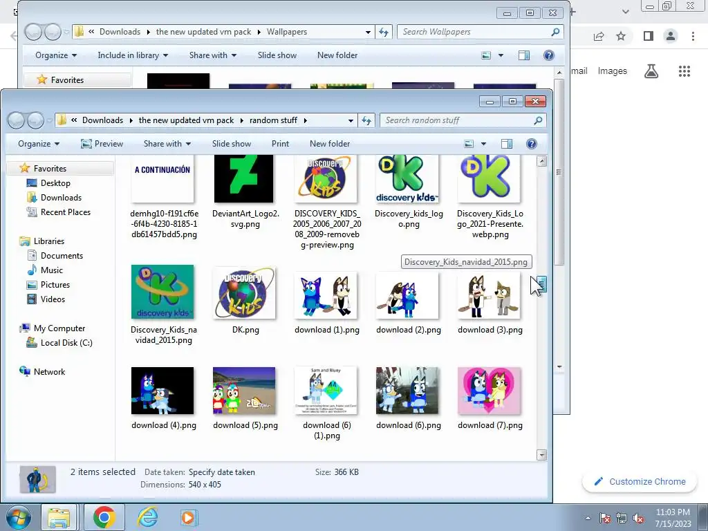708x531 pixels.
Task: Open Documents library
Action: tap(62, 256)
